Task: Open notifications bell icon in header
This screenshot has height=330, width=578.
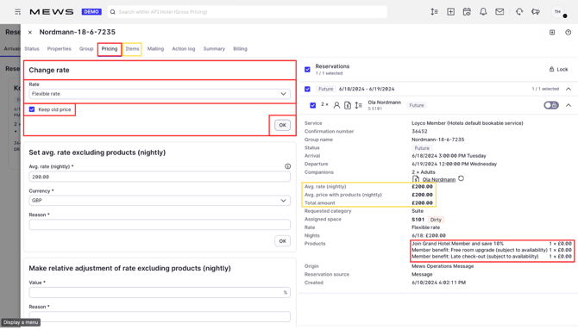Action: click(x=483, y=12)
